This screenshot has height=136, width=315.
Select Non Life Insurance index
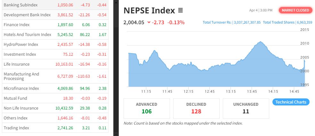pos(21,108)
